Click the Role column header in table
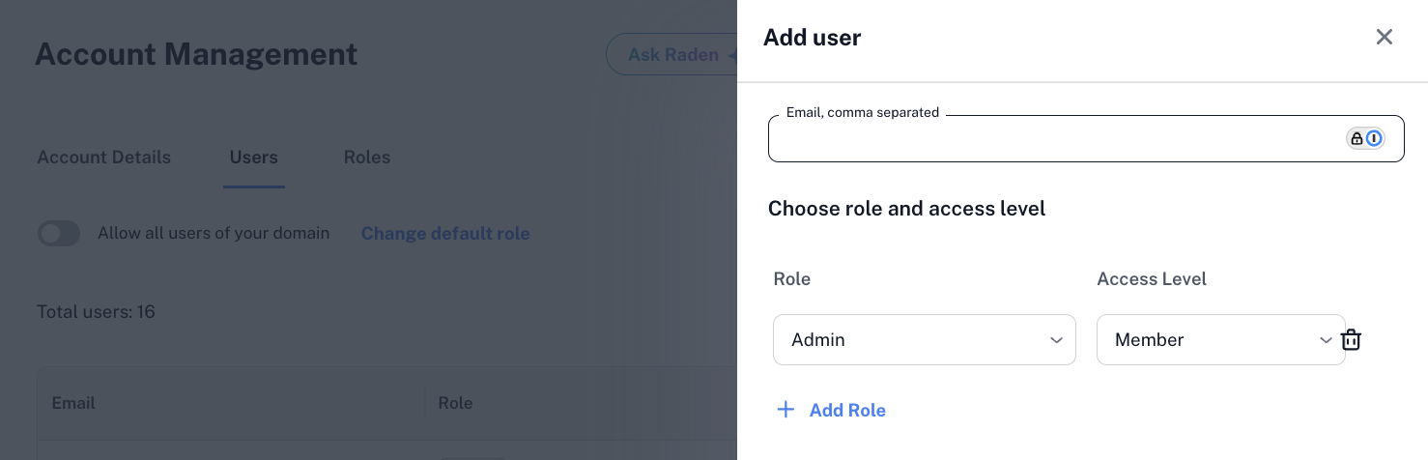The height and width of the screenshot is (460, 1428). coord(455,403)
